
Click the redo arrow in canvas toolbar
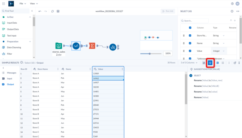[45, 11]
